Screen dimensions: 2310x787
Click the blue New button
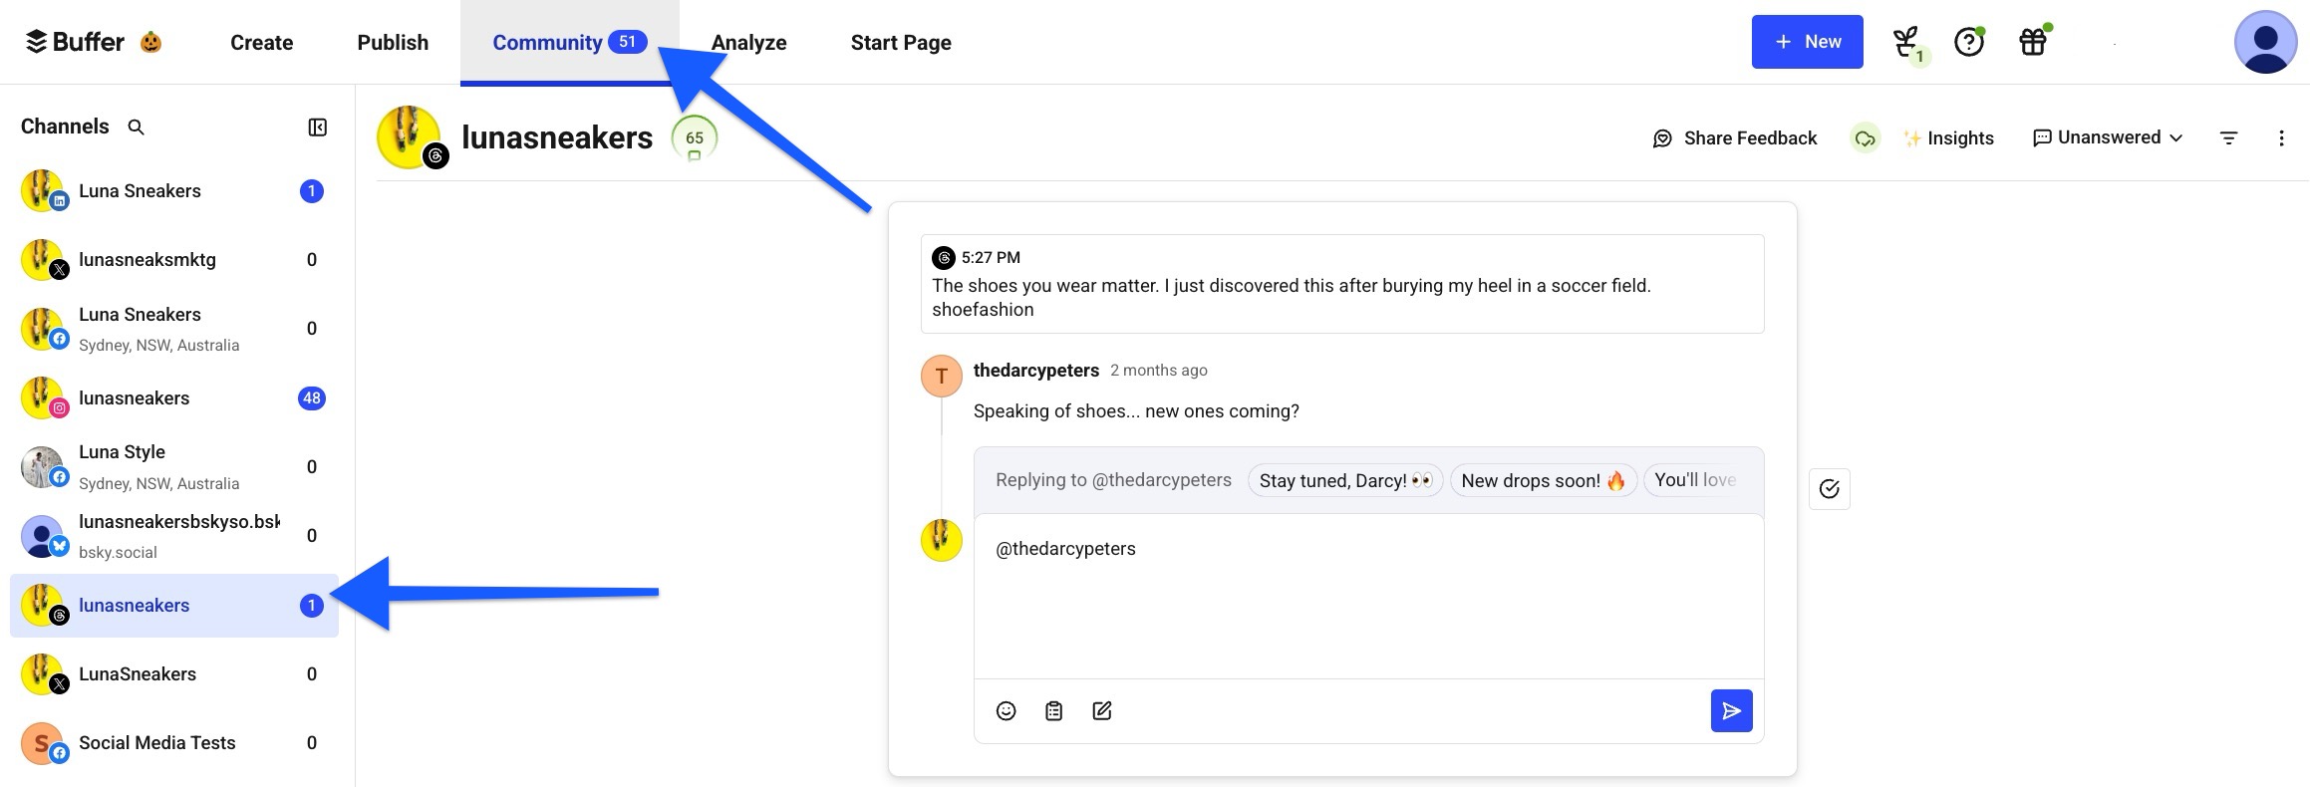coord(1807,42)
